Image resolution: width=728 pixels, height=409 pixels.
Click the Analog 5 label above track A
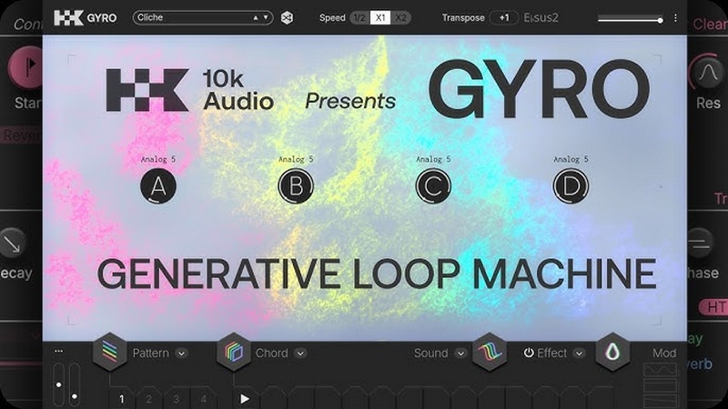pyautogui.click(x=158, y=159)
